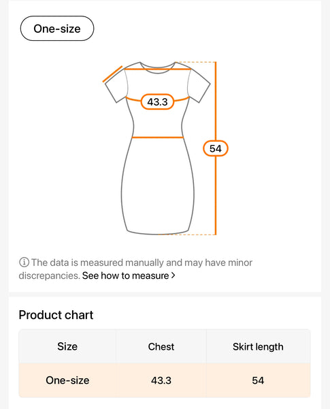Click the Size column header
The width and height of the screenshot is (330, 409).
[67, 347]
